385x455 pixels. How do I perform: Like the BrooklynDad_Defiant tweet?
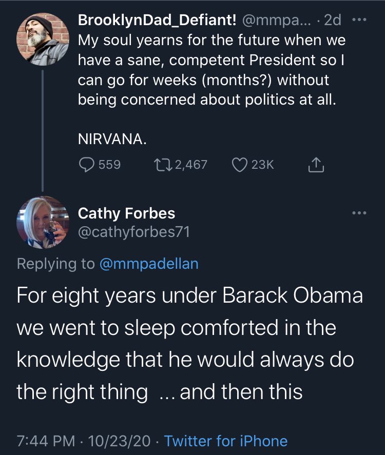(x=240, y=164)
